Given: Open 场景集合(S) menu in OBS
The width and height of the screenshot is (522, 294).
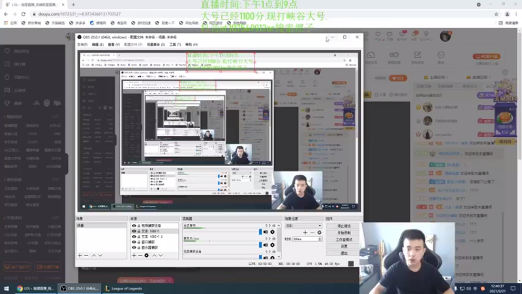Looking at the screenshot, I should [156, 44].
